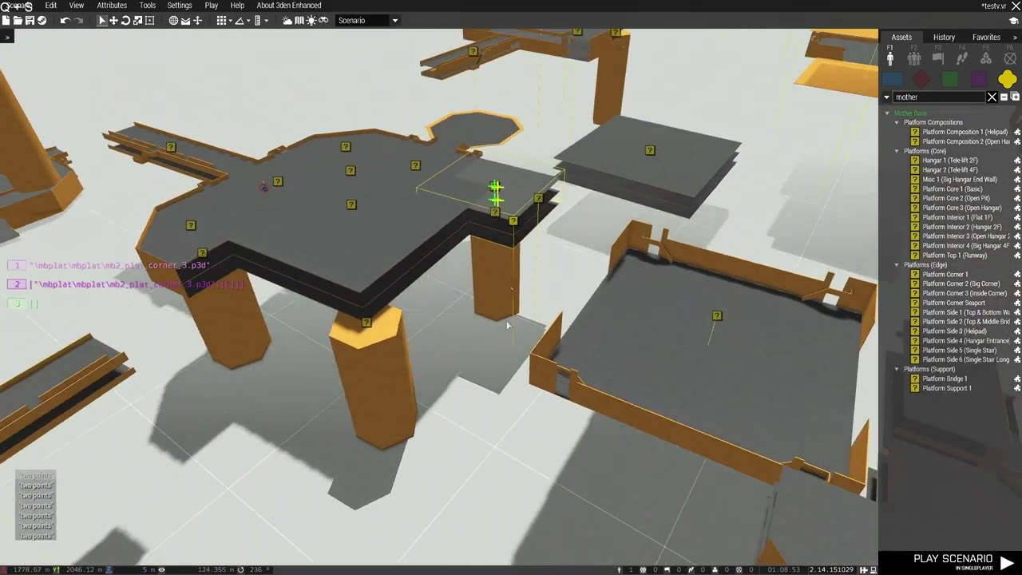Select the pointer selection tool
The height and width of the screenshot is (575, 1022).
[102, 21]
